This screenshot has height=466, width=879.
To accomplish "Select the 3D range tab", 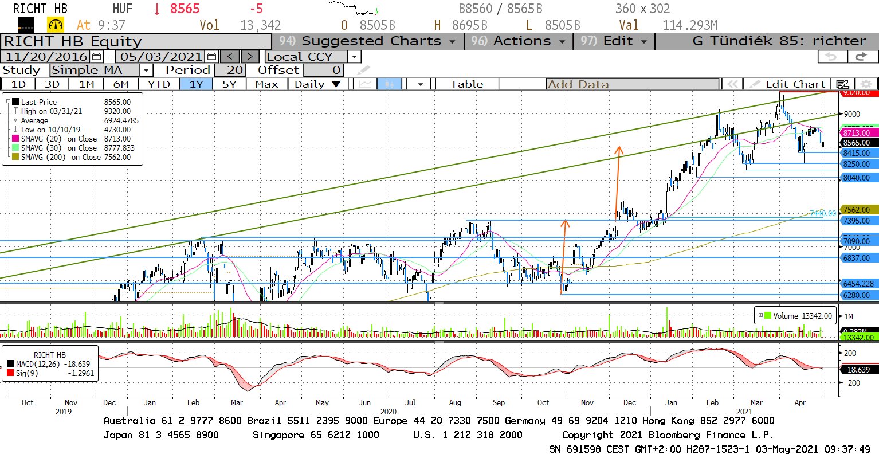I will pyautogui.click(x=52, y=84).
